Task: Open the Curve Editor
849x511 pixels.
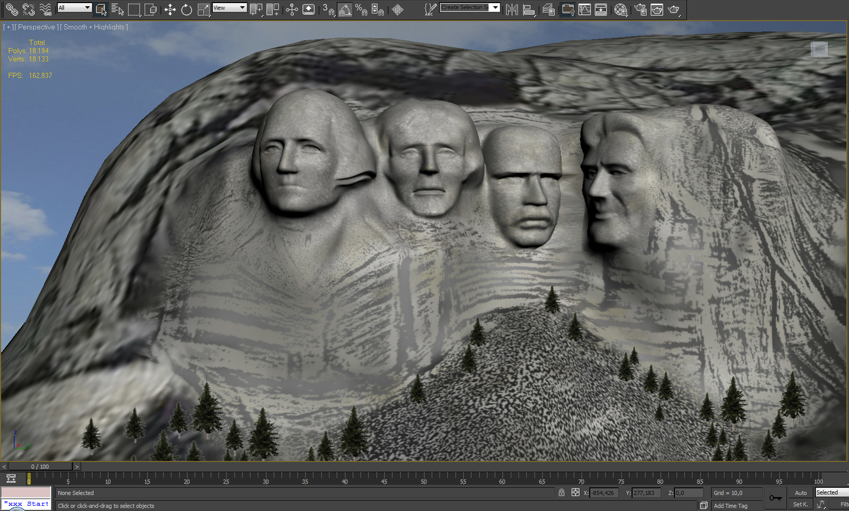Action: (584, 9)
